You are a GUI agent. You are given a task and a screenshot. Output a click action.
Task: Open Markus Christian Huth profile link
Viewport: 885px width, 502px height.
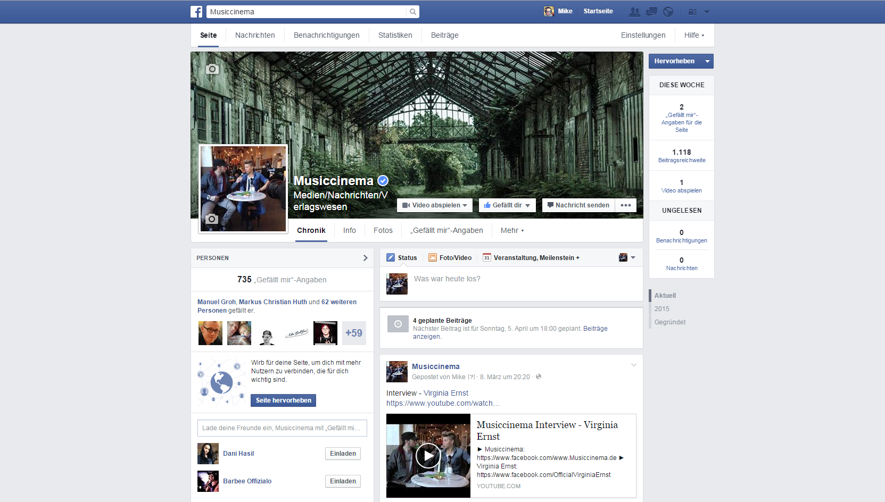(273, 302)
